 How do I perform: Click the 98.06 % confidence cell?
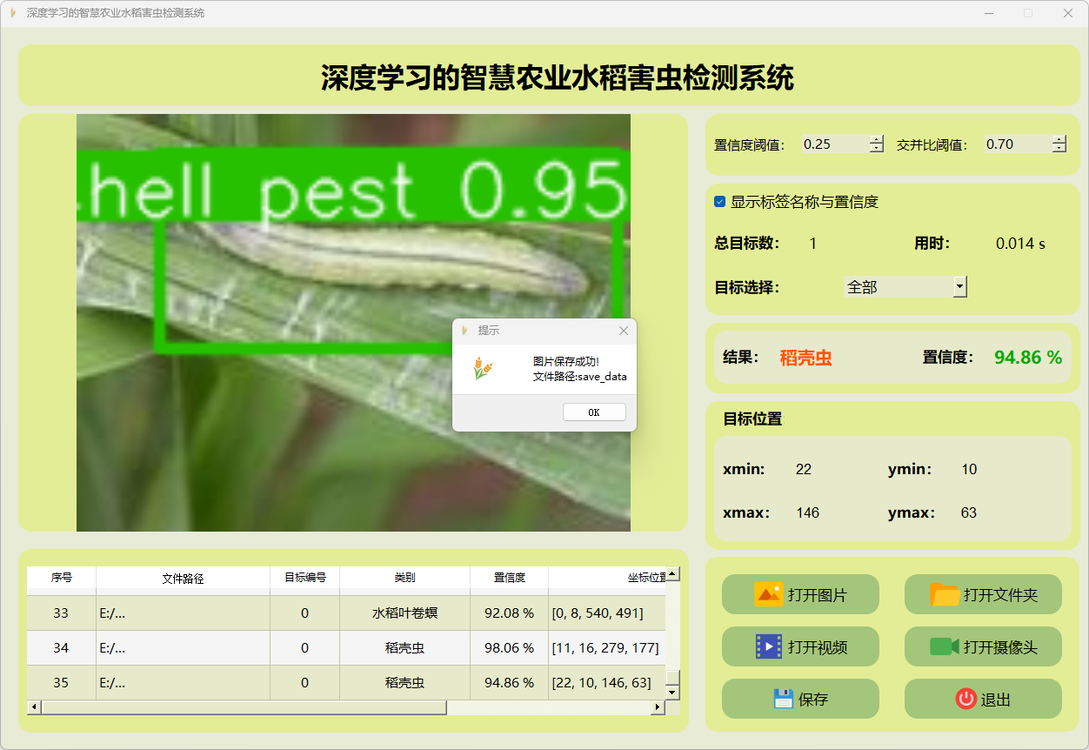[509, 648]
